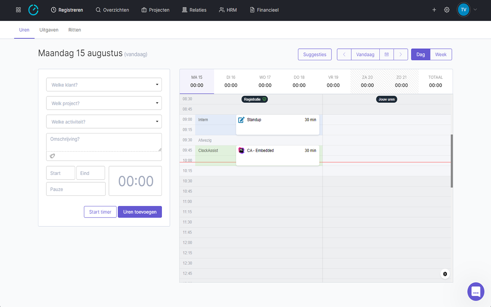
Task: Toggle the Registratie badge
Action: (x=254, y=99)
